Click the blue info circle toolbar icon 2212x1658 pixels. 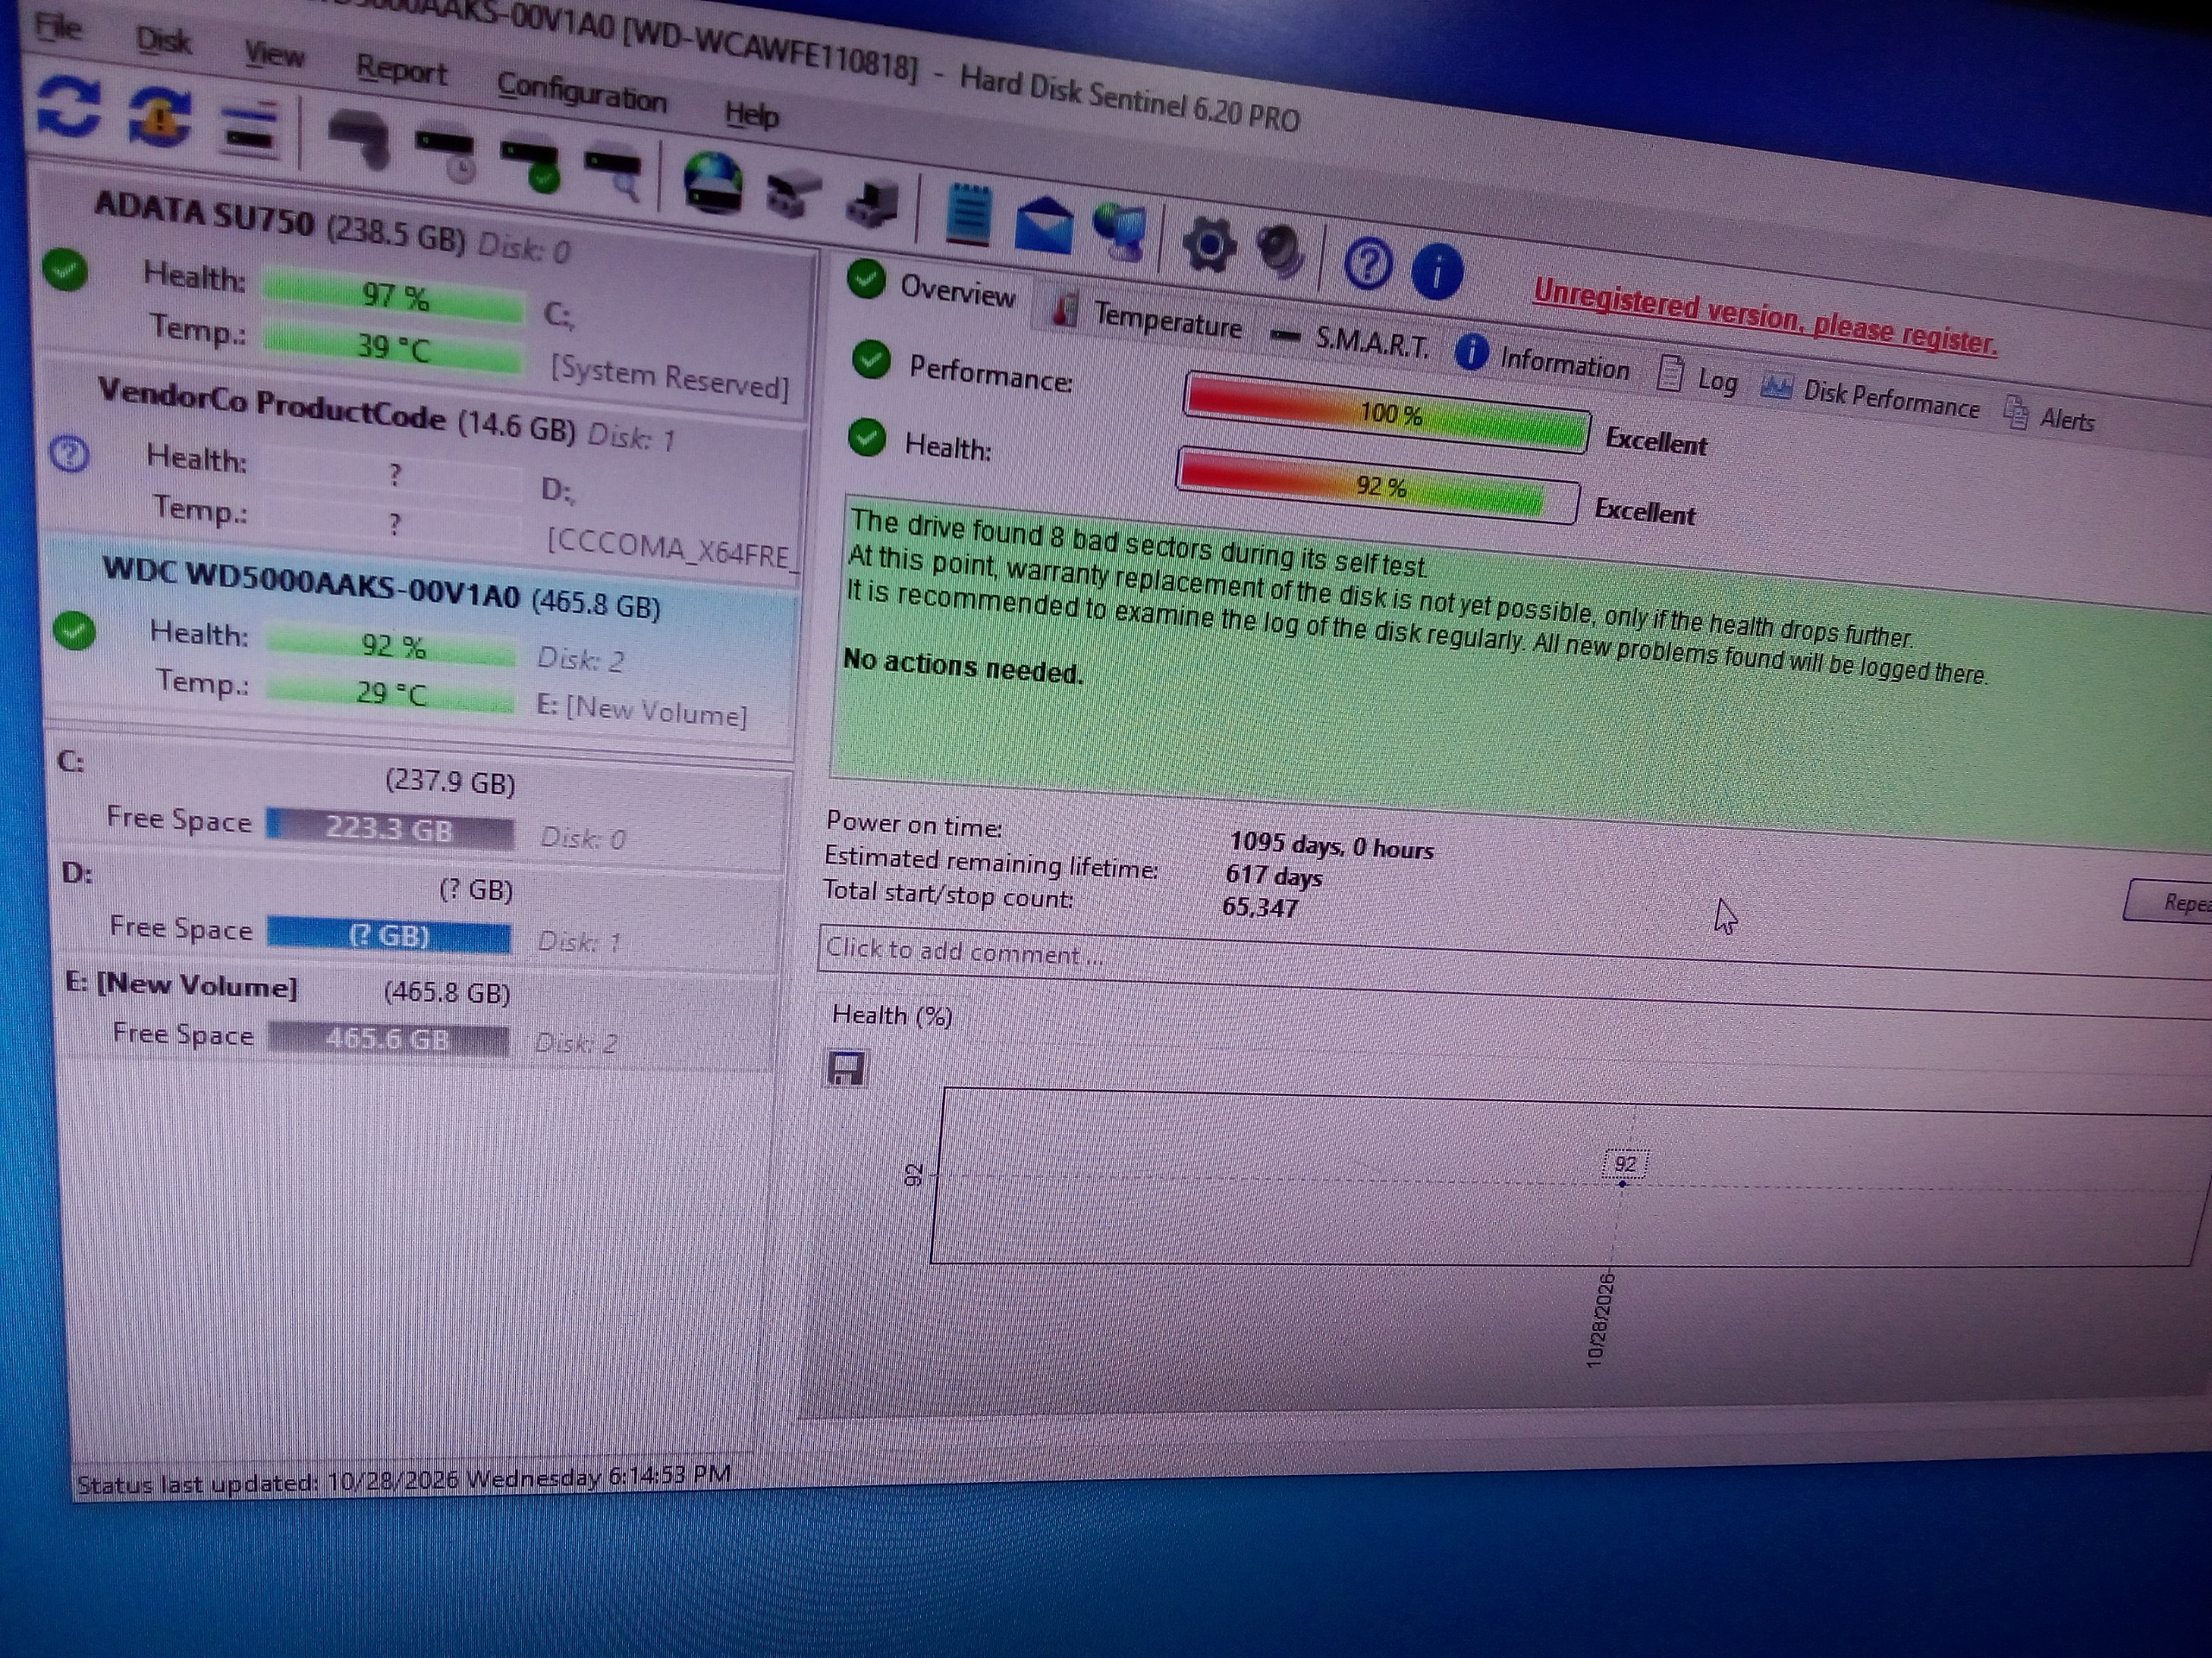(x=1436, y=272)
